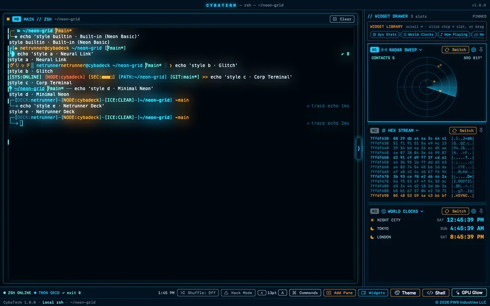Click the © 2026 PWR Industries LLC link
The width and height of the screenshot is (490, 306).
460,302
